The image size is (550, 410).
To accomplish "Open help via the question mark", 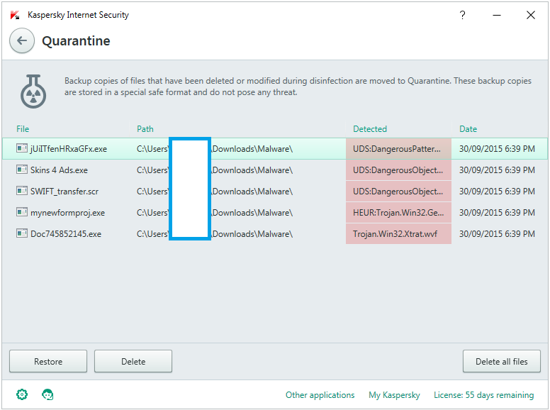I will point(462,15).
